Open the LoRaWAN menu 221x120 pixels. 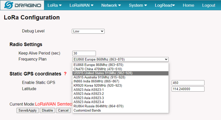(x=81, y=5)
